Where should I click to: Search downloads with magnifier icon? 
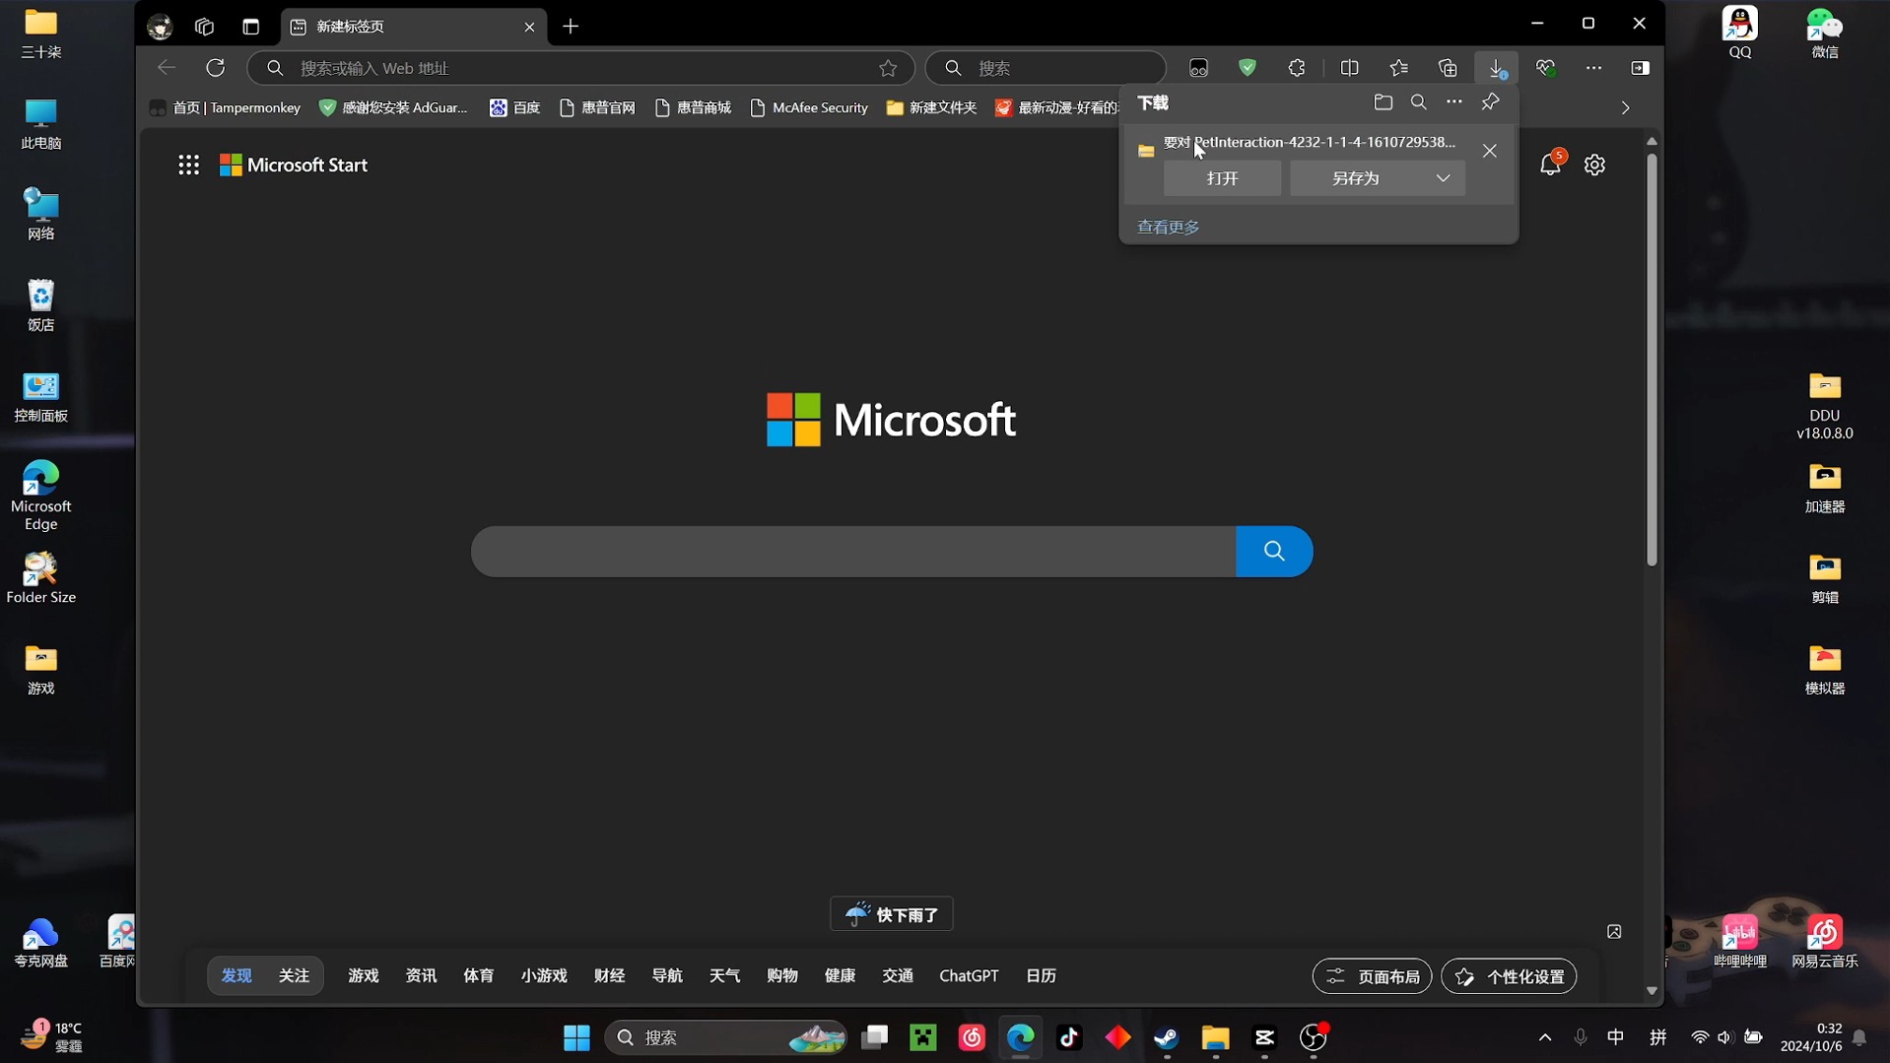coord(1418,101)
